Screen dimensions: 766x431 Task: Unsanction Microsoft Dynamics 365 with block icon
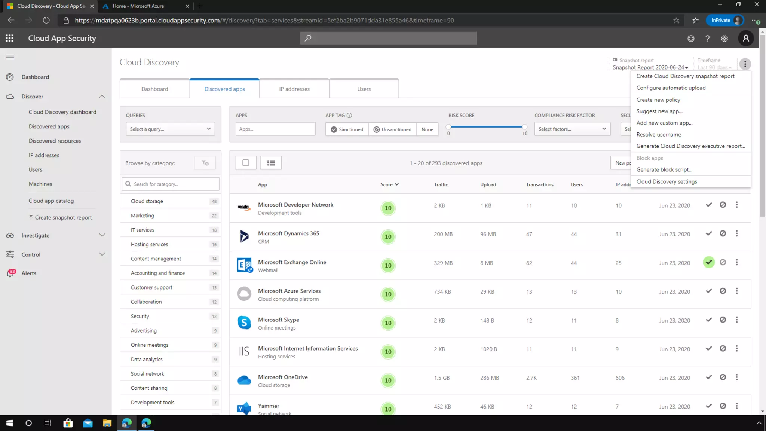pos(723,233)
